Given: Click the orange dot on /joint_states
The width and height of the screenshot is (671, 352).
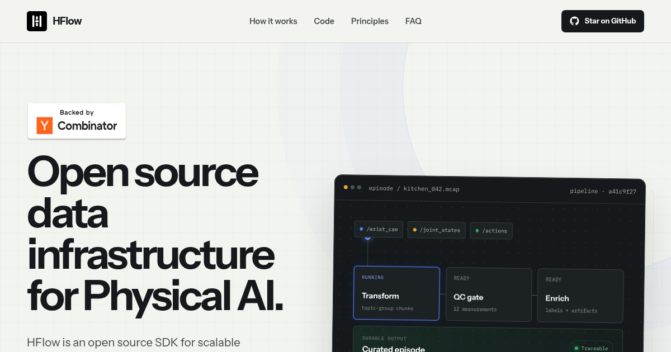Looking at the screenshot, I should click(x=414, y=230).
